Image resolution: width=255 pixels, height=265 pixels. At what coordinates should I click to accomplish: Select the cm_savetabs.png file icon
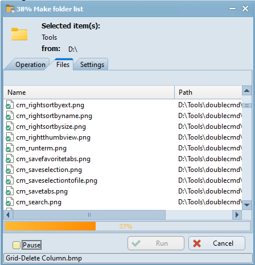pyautogui.click(x=10, y=191)
